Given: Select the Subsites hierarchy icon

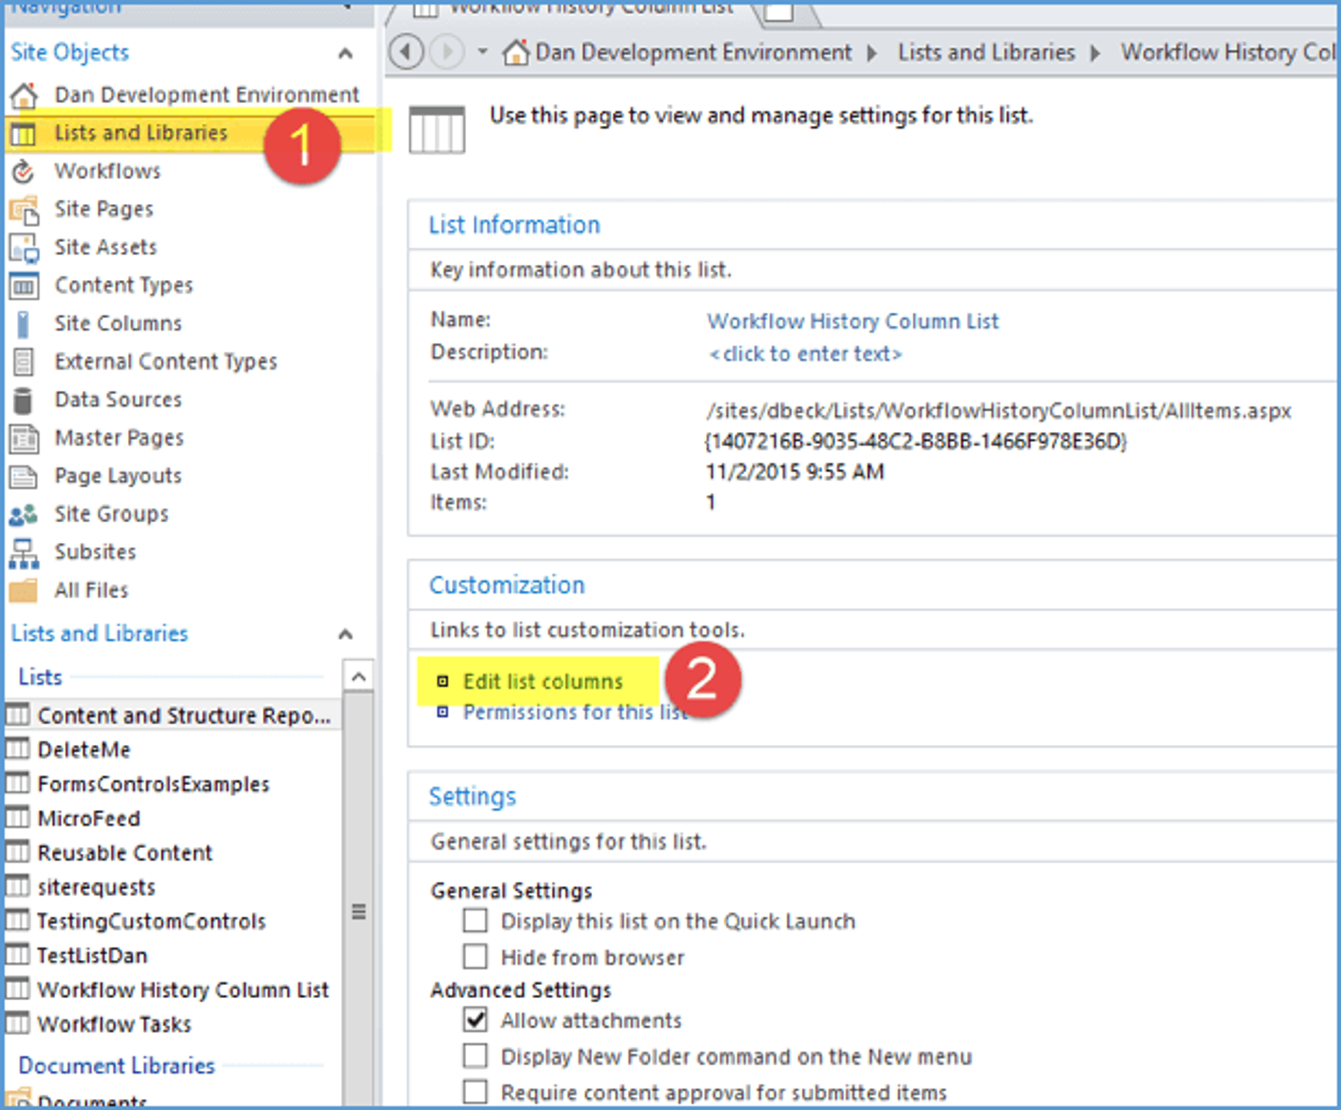Looking at the screenshot, I should pos(24,553).
